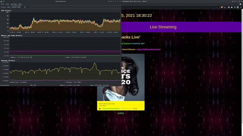Open the Brave browser main menu icon
The image size is (243, 136).
(x=241, y=7)
